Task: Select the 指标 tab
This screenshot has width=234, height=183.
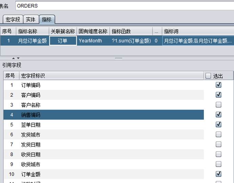Action: (x=47, y=20)
